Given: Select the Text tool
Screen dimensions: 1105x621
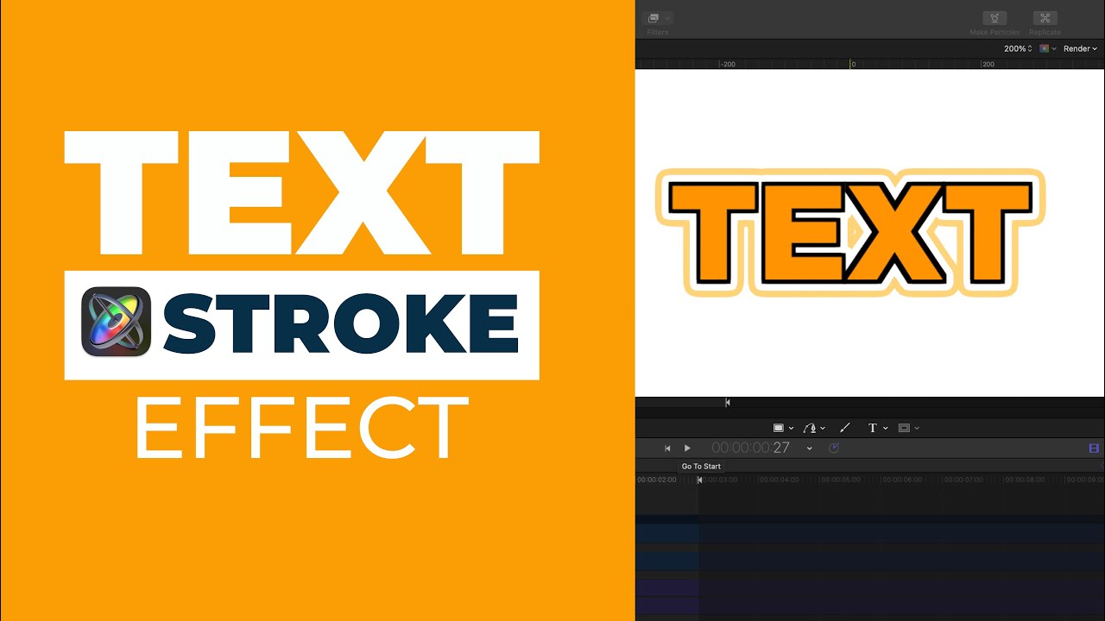Looking at the screenshot, I should 872,428.
